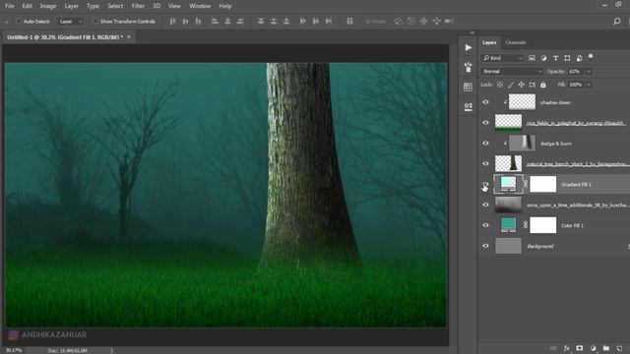This screenshot has width=630, height=354.
Task: Open the Normal blend mode dropdown
Action: click(x=512, y=72)
